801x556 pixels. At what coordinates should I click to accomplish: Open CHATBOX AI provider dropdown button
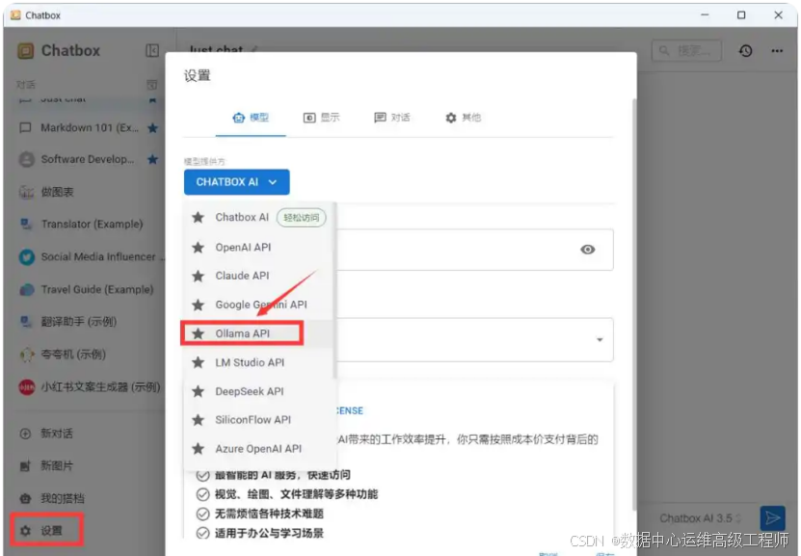(x=236, y=182)
